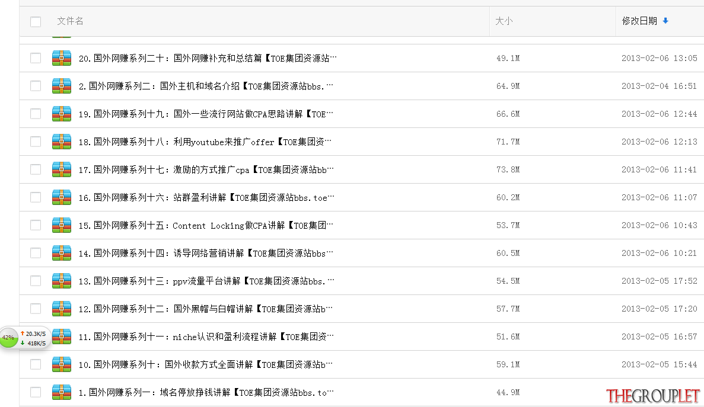Open file 19. 国外一些流行网站做CPA思路讲解
Image resolution: width=704 pixels, height=407 pixels.
pos(206,114)
